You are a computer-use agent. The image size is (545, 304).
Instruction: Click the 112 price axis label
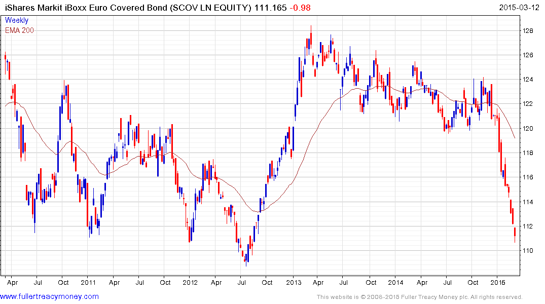pos(528,226)
